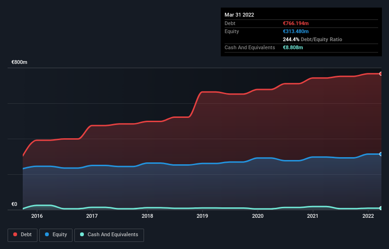Select the teal Cash endpoint marker
The height and width of the screenshot is (249, 389).
click(x=381, y=208)
